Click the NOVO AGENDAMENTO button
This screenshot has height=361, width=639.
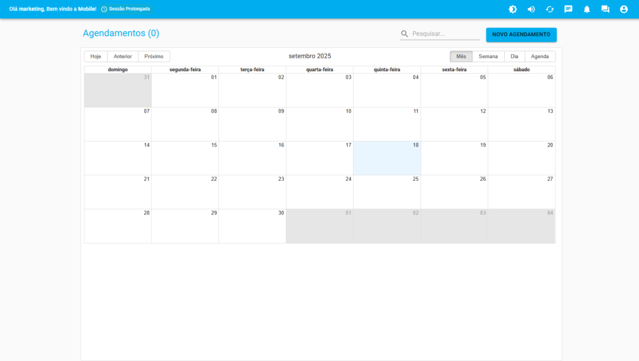pos(521,34)
